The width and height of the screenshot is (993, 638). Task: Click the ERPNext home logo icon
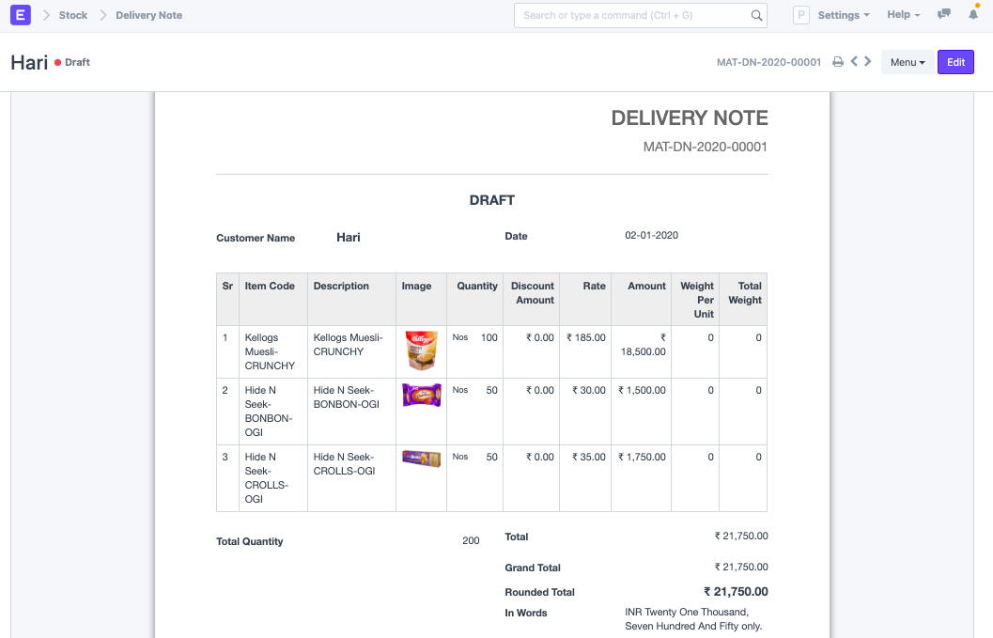[x=21, y=15]
